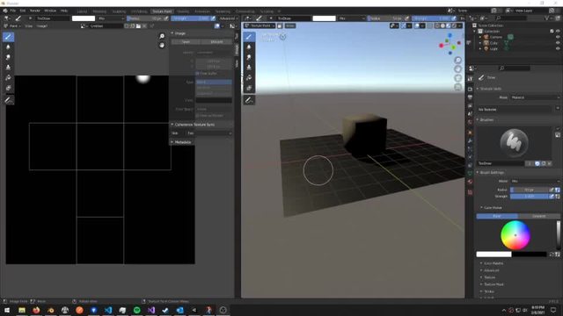563x316 pixels.
Task: Click white primary color swatch in properties
Action: coord(494,255)
